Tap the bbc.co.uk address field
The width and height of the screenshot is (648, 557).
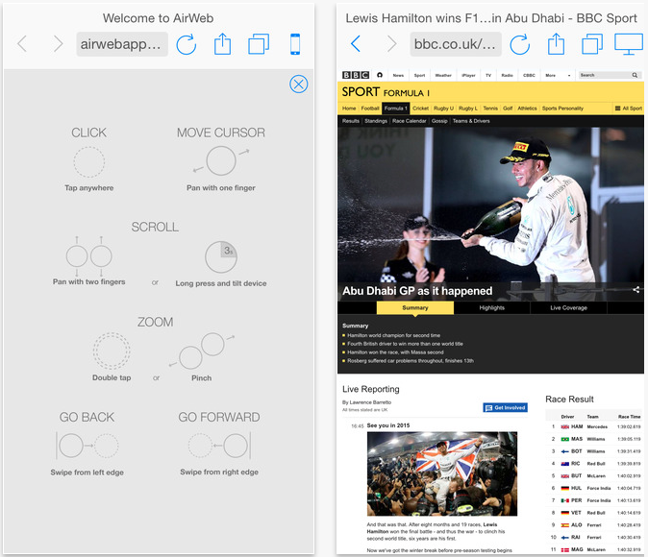456,44
